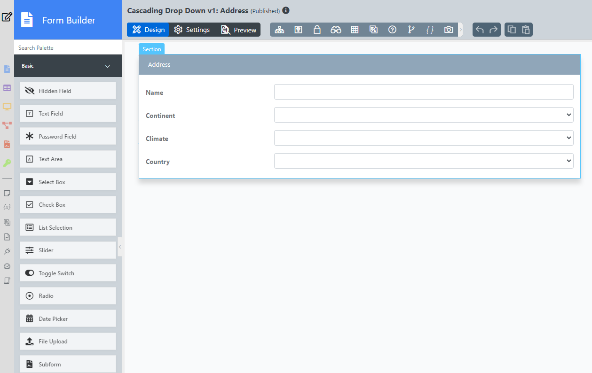The height and width of the screenshot is (373, 592).
Task: Select the Section label tab
Action: pos(151,49)
